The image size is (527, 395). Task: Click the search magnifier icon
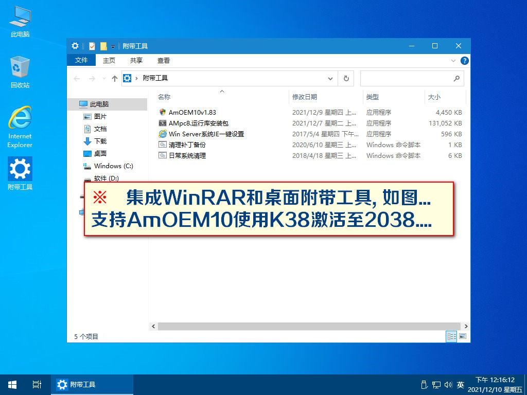tap(456, 79)
